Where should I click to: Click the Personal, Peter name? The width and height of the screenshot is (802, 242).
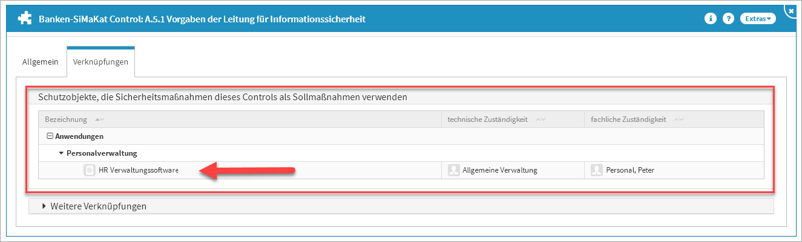[x=629, y=170]
